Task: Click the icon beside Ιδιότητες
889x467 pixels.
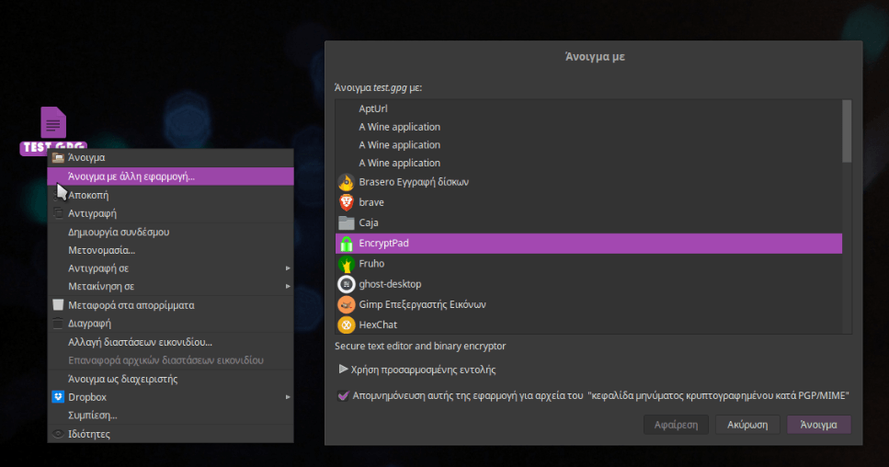Action: tap(58, 434)
